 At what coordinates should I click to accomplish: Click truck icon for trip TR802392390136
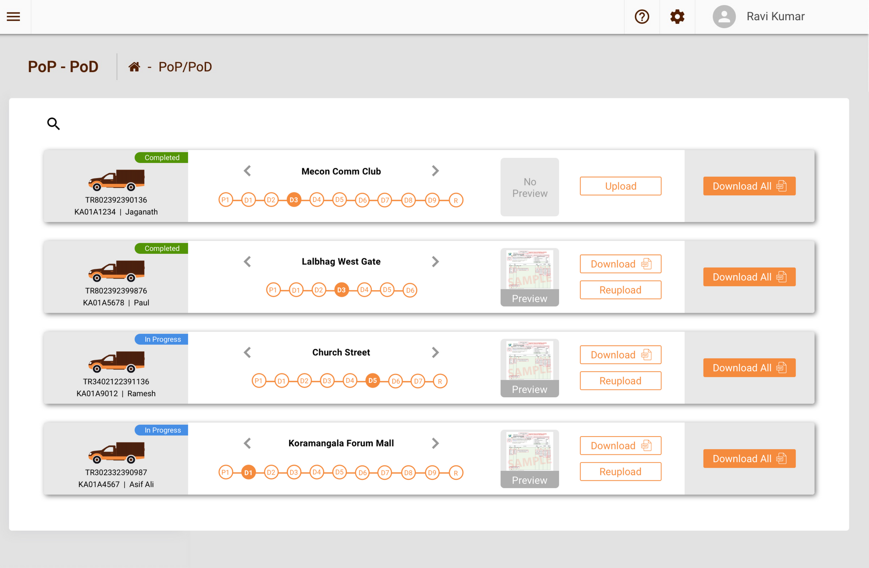tap(116, 180)
